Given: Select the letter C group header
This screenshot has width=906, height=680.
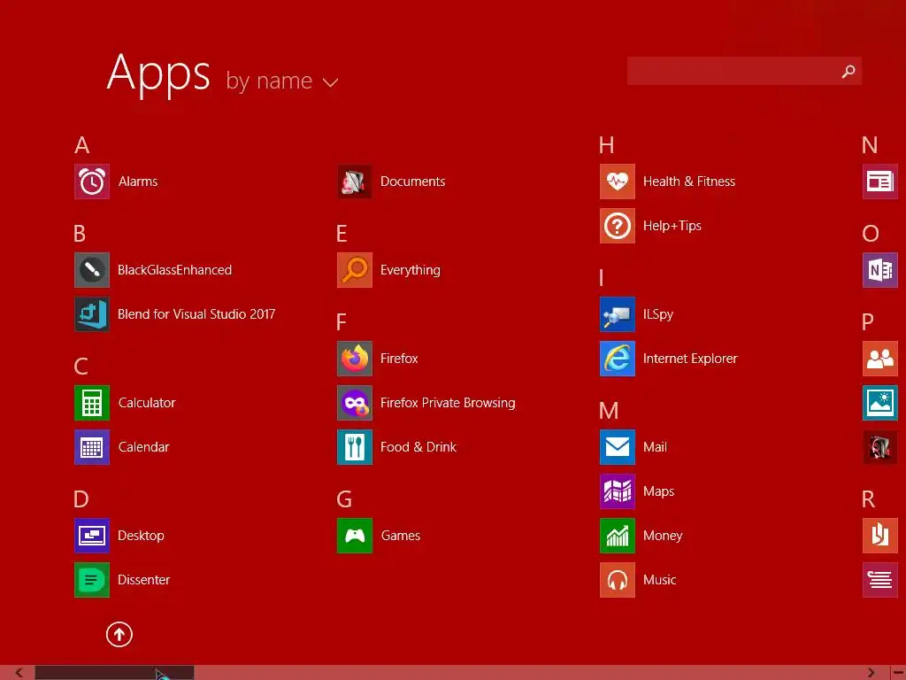Looking at the screenshot, I should pos(81,367).
